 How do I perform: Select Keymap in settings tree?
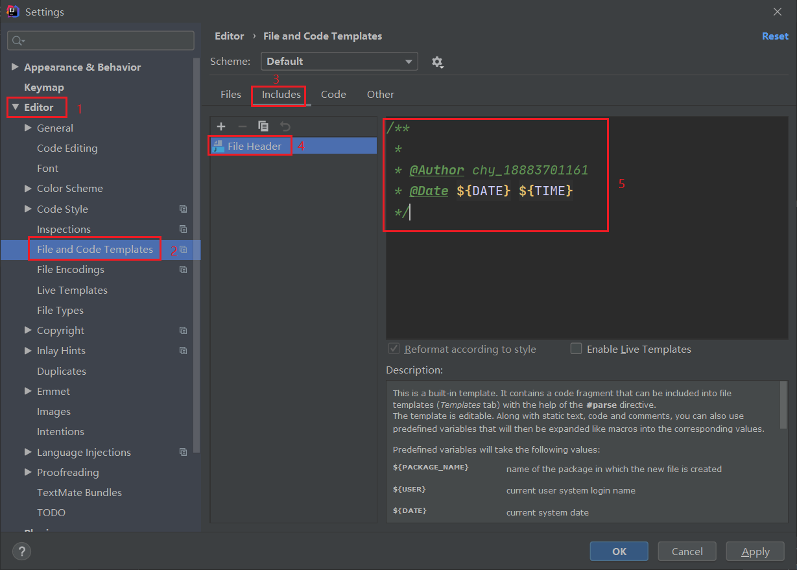click(44, 87)
